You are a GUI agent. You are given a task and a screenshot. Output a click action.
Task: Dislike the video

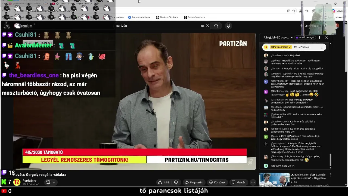click(176, 182)
